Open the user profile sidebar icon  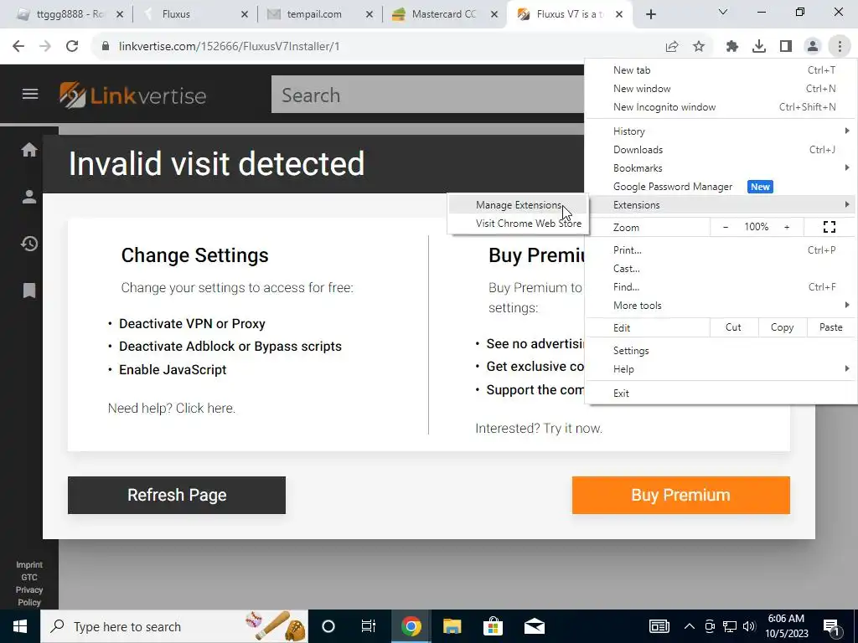coord(29,197)
